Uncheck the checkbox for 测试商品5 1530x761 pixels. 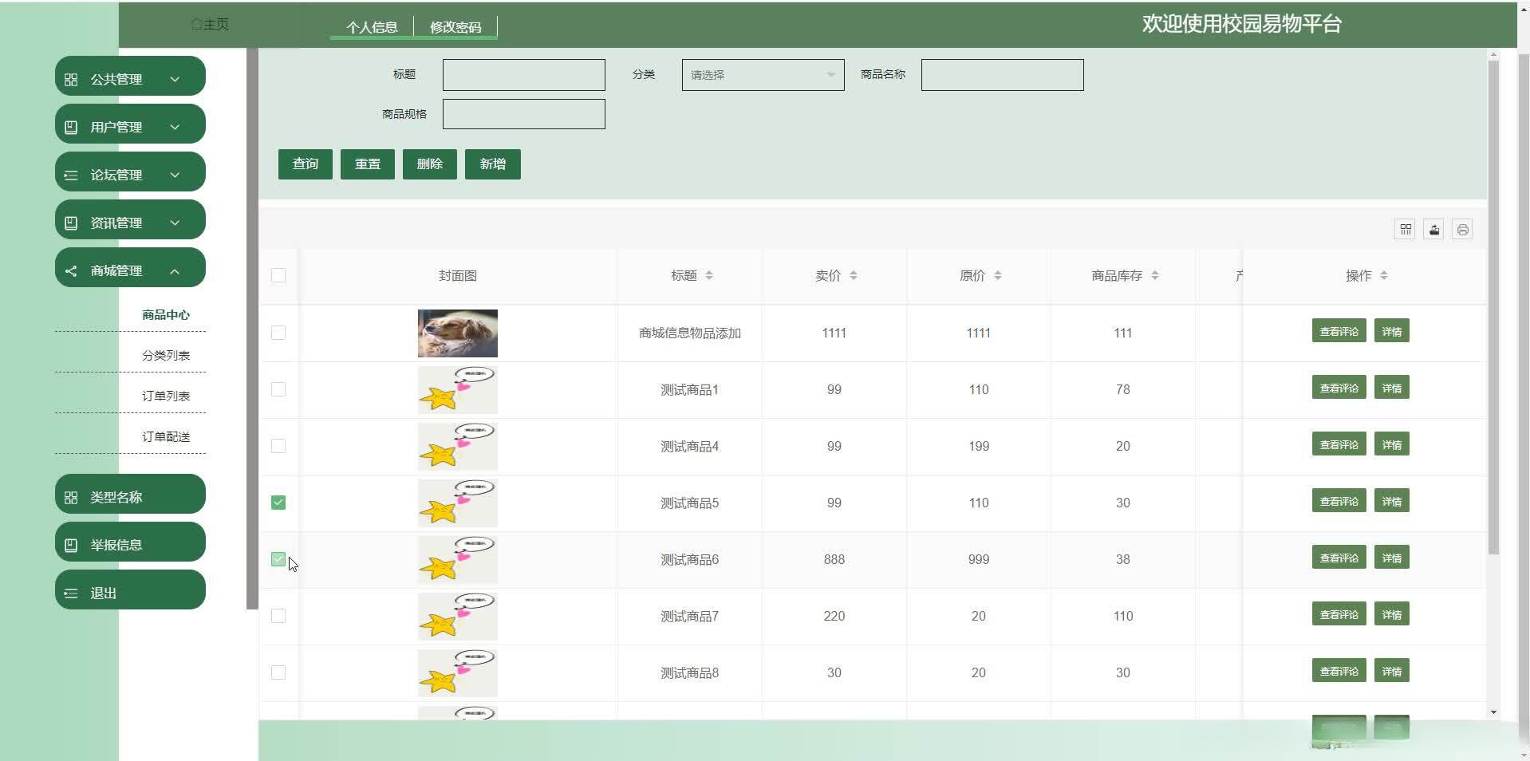coord(278,503)
